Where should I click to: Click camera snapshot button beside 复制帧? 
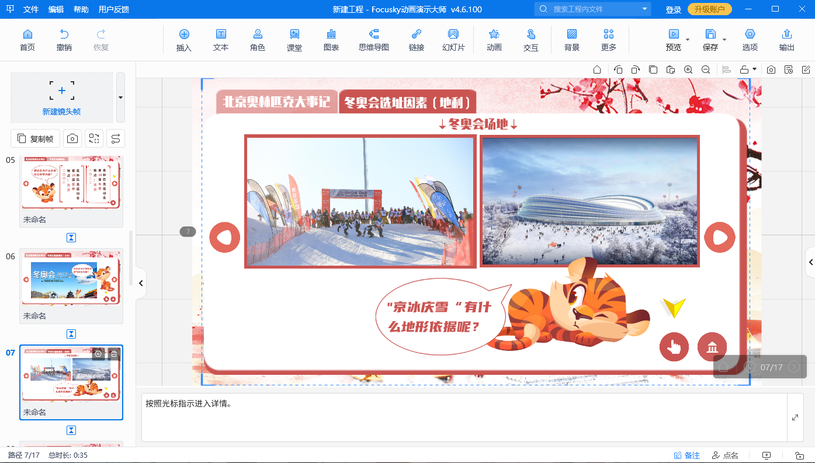pos(72,138)
